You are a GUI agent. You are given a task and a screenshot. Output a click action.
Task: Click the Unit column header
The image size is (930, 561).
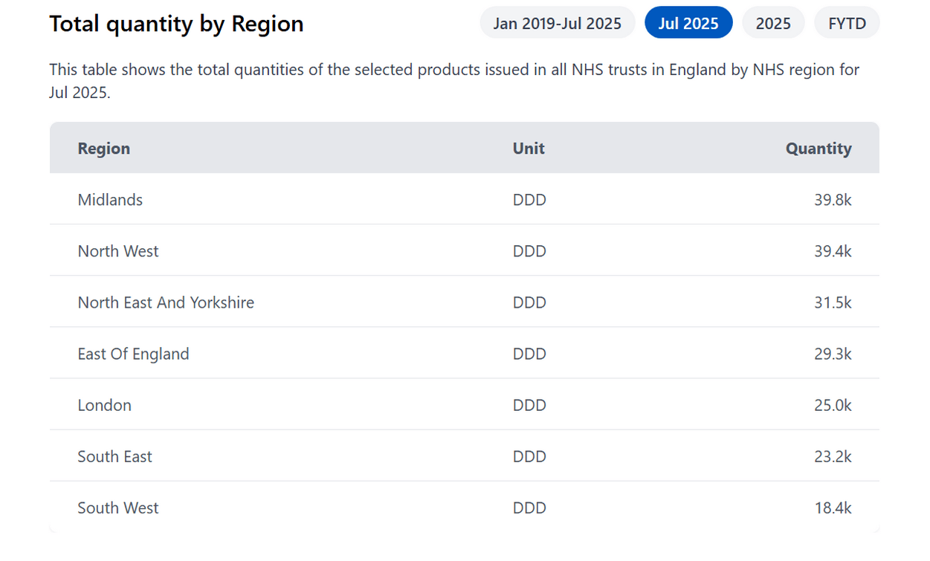[529, 149]
